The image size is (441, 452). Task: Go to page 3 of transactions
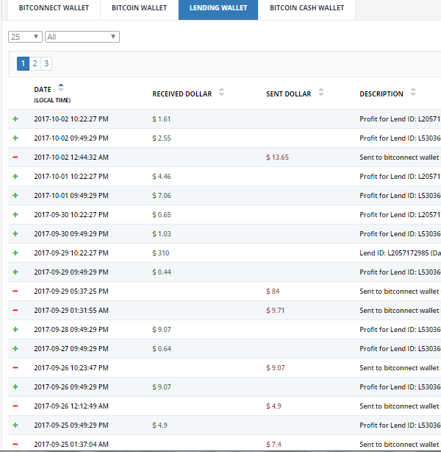point(46,63)
